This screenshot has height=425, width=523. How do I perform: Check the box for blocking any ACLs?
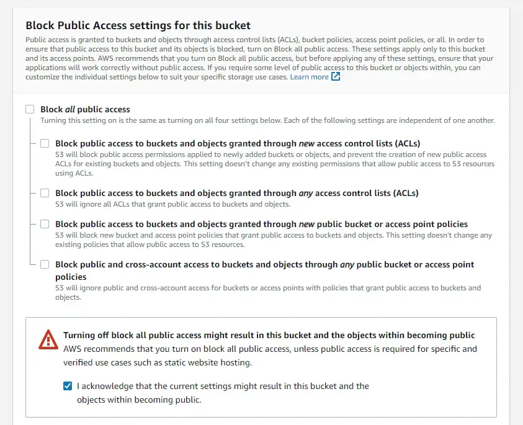45,193
